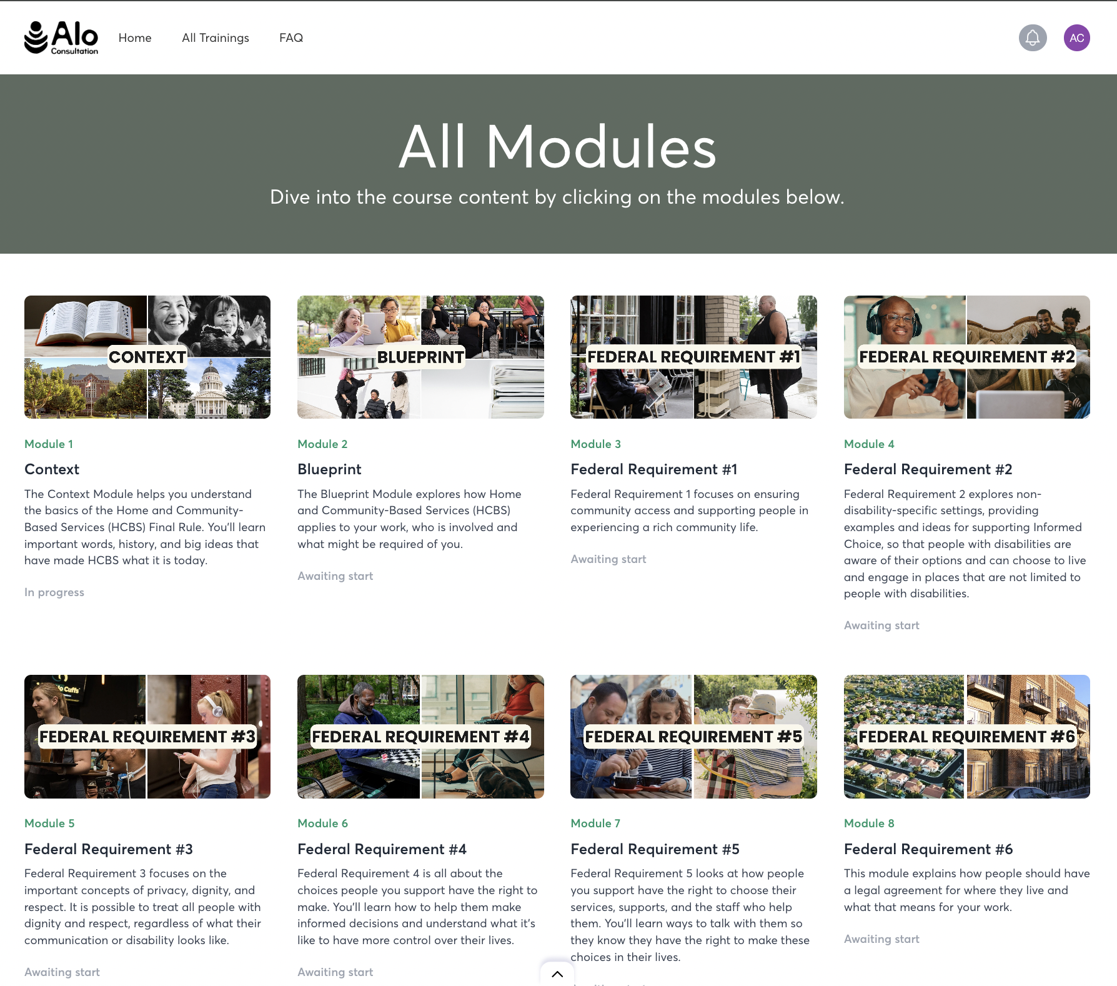Viewport: 1117px width, 986px height.
Task: Click the Context module title
Action: click(x=52, y=469)
